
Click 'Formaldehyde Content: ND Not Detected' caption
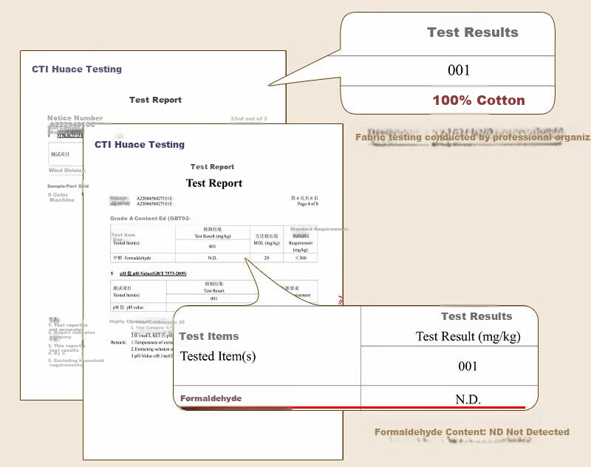click(472, 432)
